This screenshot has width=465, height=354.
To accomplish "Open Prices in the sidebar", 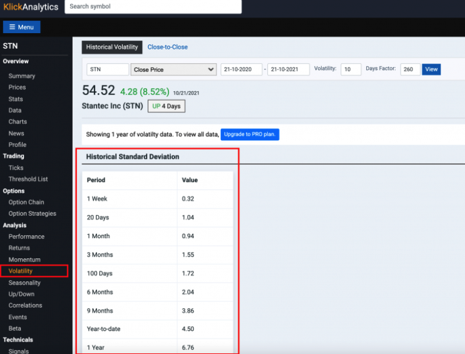I will 17,87.
